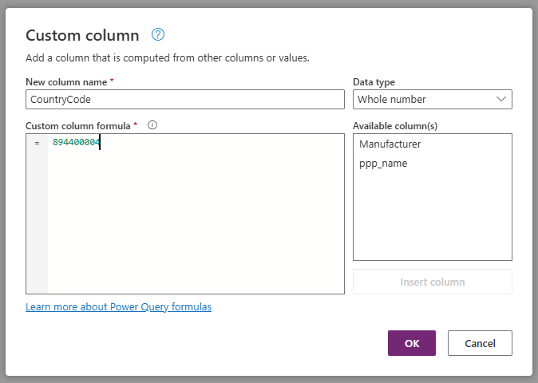Click the chevron arrow in Data type box
538x383 pixels.
tap(501, 99)
